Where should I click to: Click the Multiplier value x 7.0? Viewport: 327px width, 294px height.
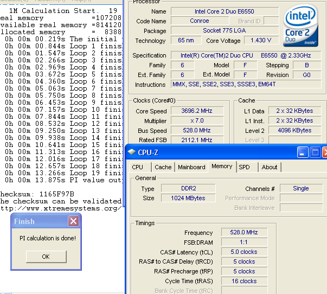197,120
